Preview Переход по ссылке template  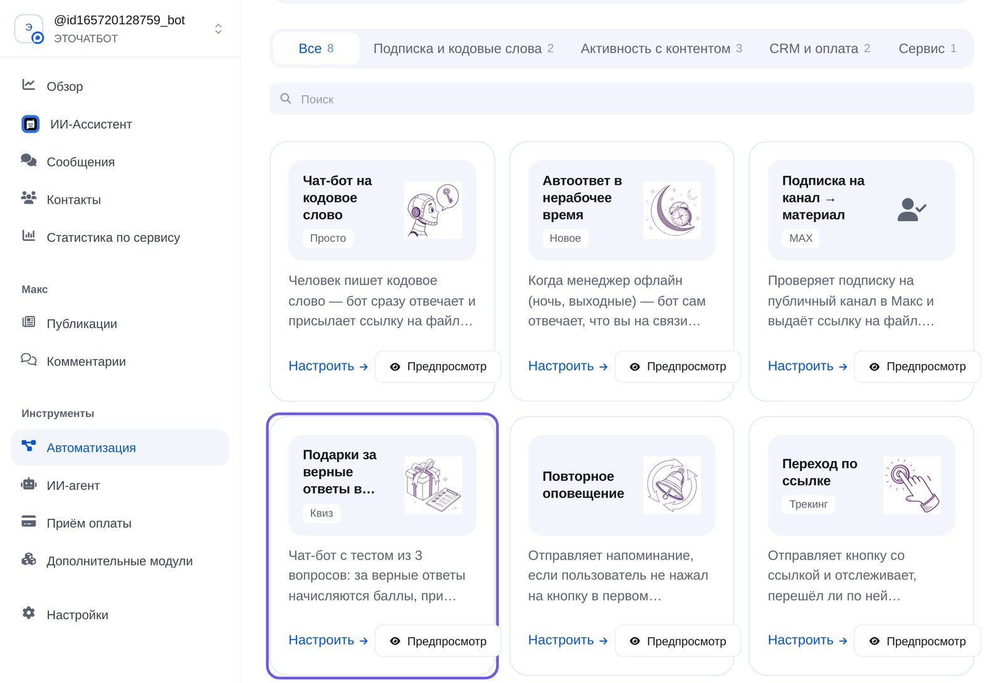coord(917,641)
